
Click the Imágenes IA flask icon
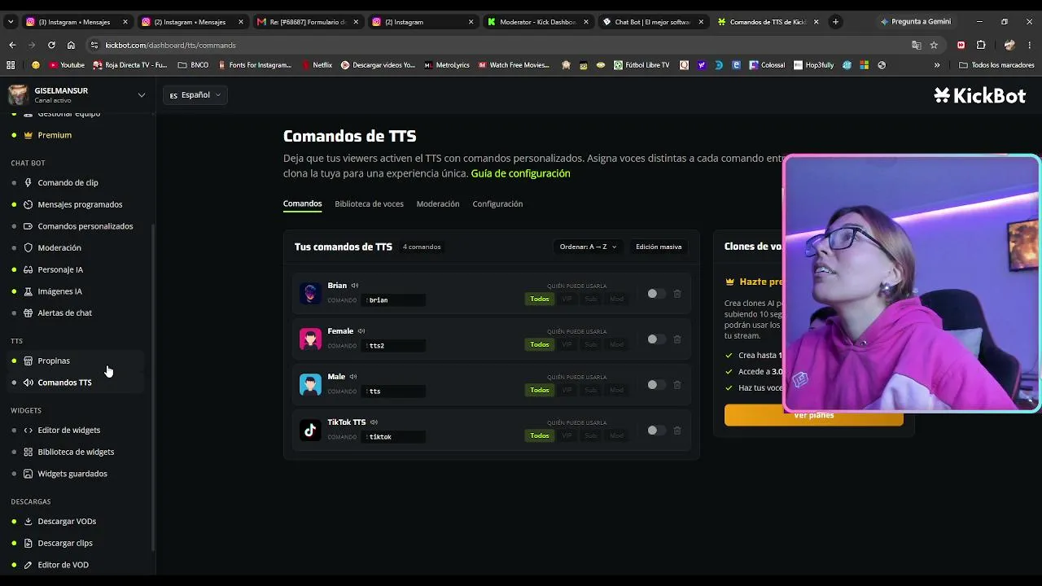[x=28, y=291]
